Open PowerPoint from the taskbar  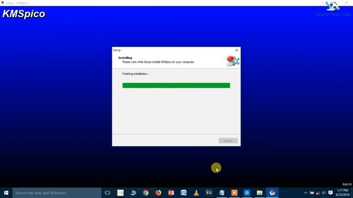coord(171,193)
